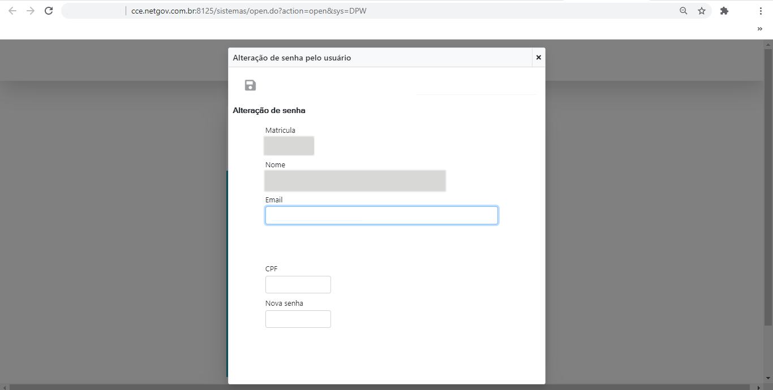Click the browser address bar URL
Screen dimensions: 773x390
tap(249, 11)
